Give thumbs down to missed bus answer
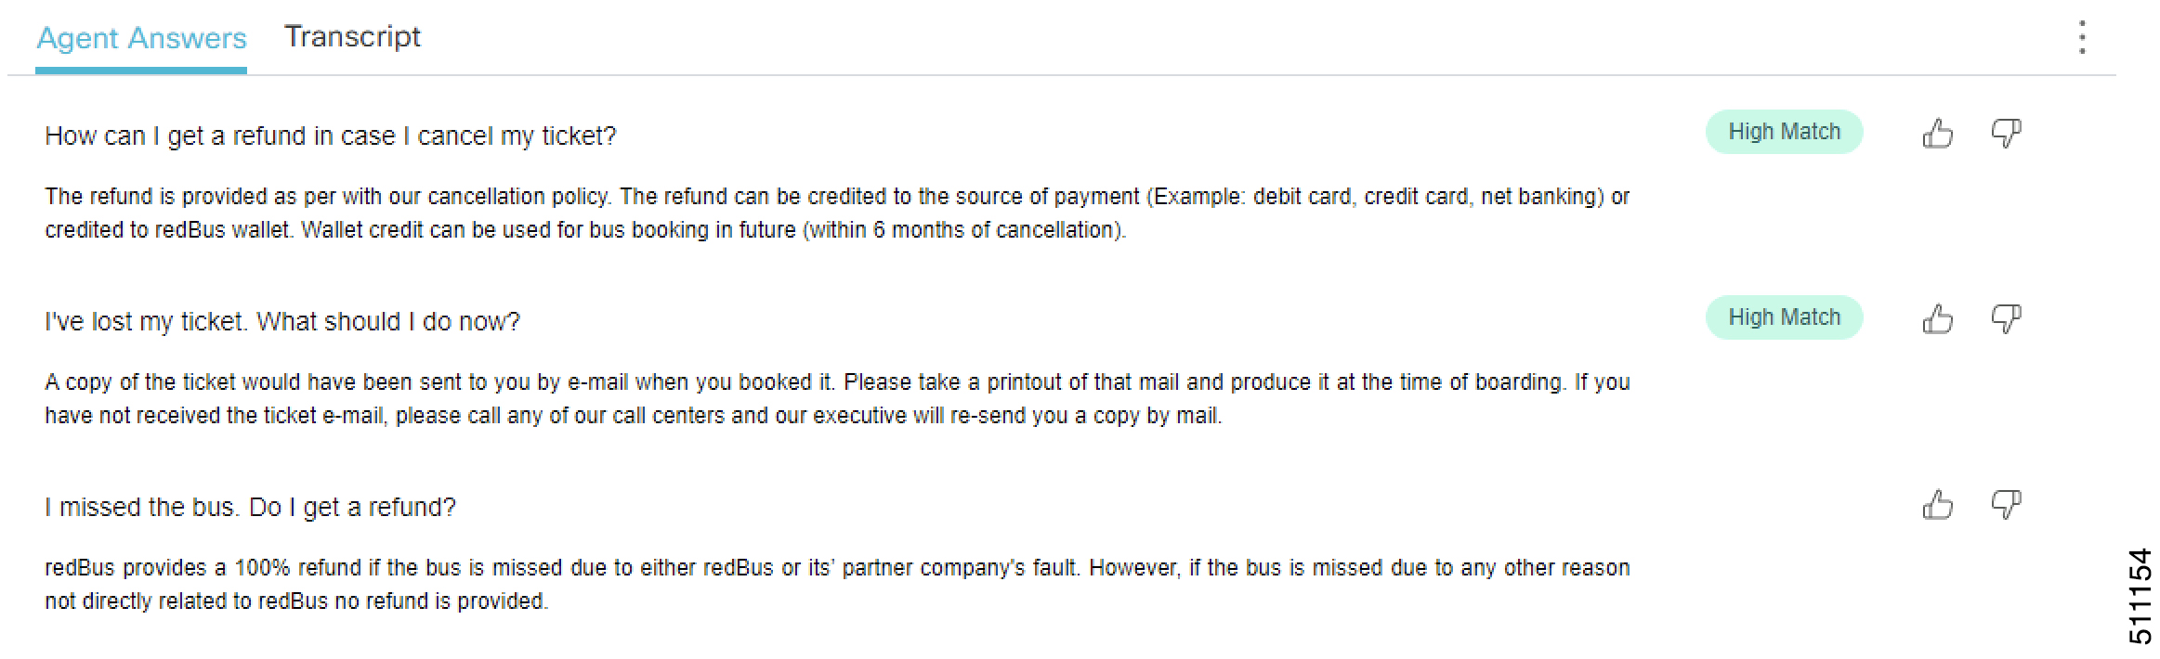2160x659 pixels. pyautogui.click(x=2006, y=505)
